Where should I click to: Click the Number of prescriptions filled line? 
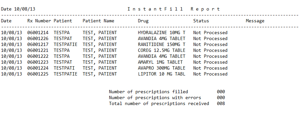click(x=167, y=92)
